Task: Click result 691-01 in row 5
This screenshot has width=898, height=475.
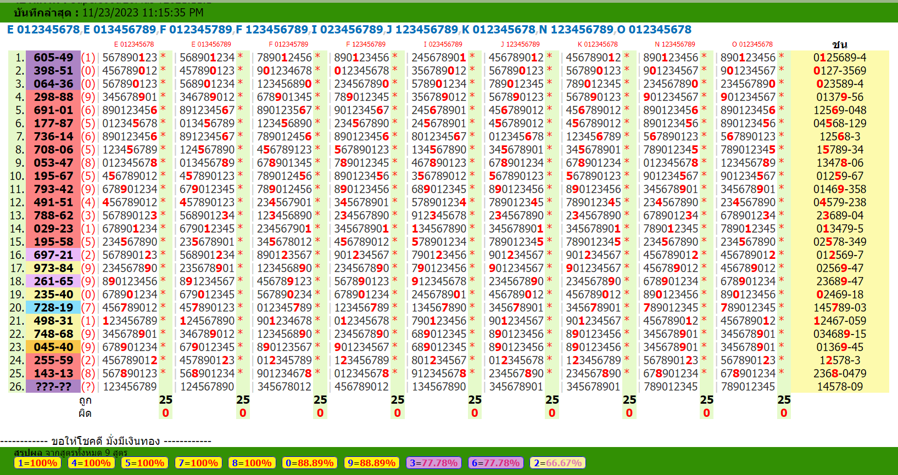Action: point(53,110)
